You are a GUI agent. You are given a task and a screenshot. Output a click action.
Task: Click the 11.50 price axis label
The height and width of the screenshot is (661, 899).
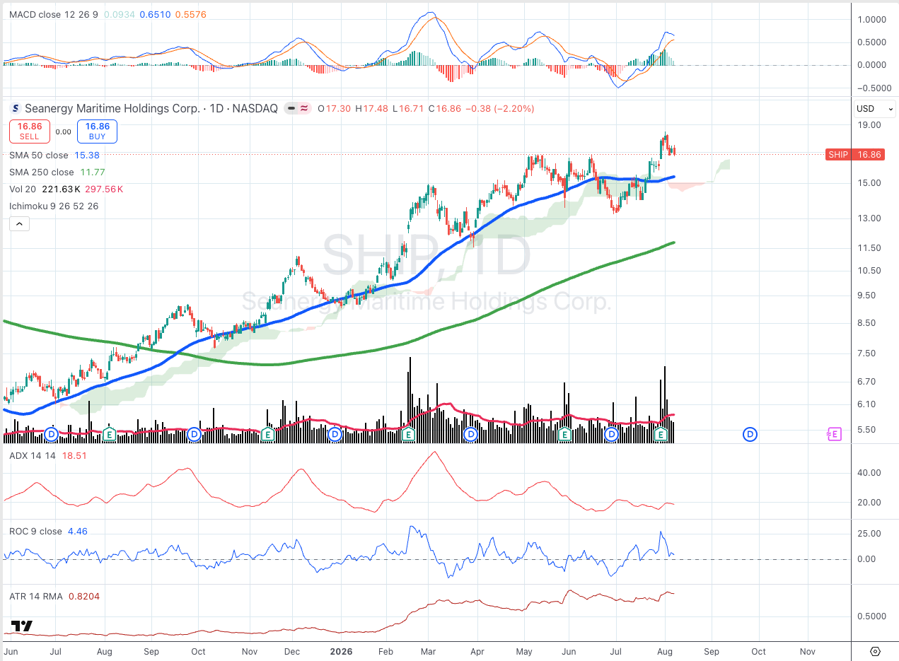pyautogui.click(x=871, y=248)
